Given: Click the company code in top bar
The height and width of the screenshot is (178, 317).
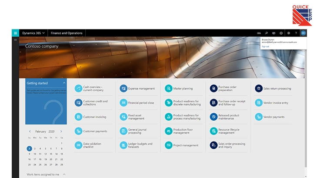Looking at the screenshot, I should click(259, 33).
